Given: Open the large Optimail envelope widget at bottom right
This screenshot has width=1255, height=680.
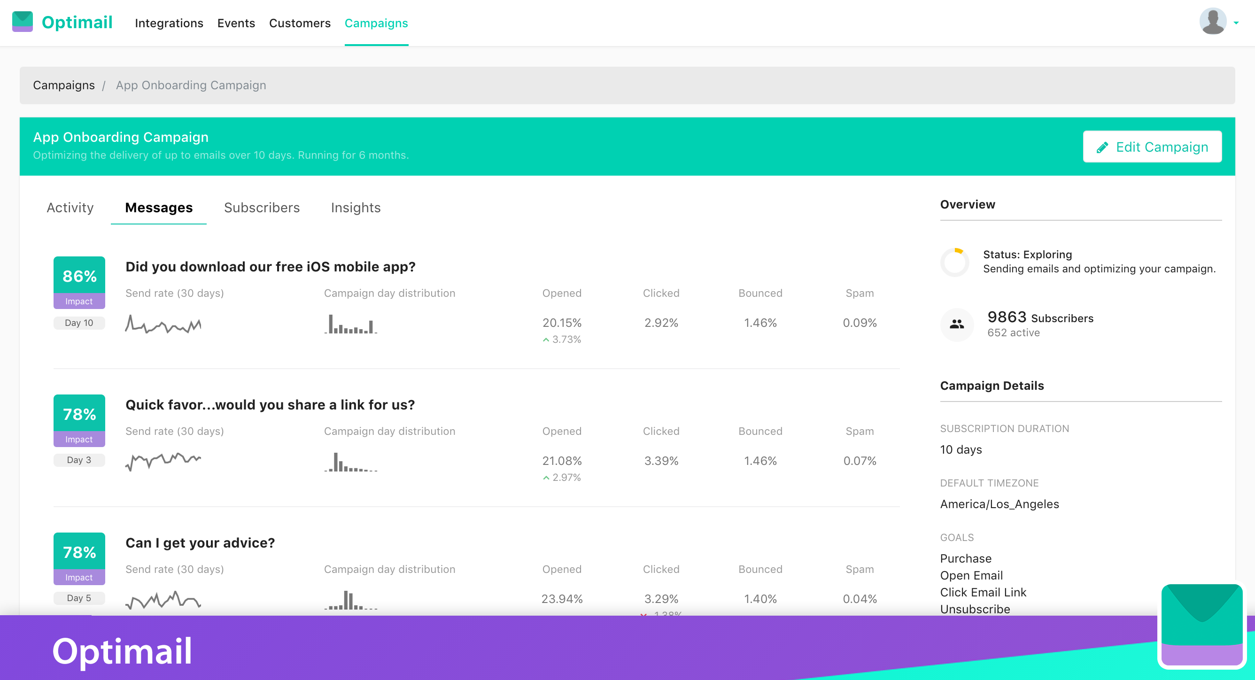Looking at the screenshot, I should click(x=1202, y=626).
